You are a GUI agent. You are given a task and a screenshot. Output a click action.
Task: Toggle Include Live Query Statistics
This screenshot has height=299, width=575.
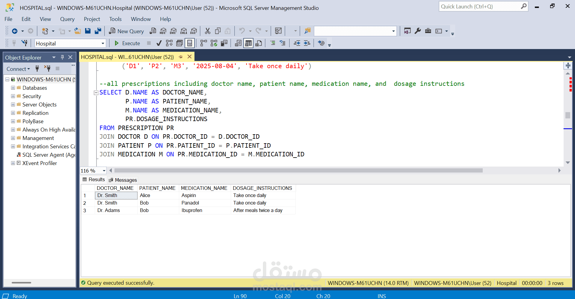pyautogui.click(x=214, y=43)
